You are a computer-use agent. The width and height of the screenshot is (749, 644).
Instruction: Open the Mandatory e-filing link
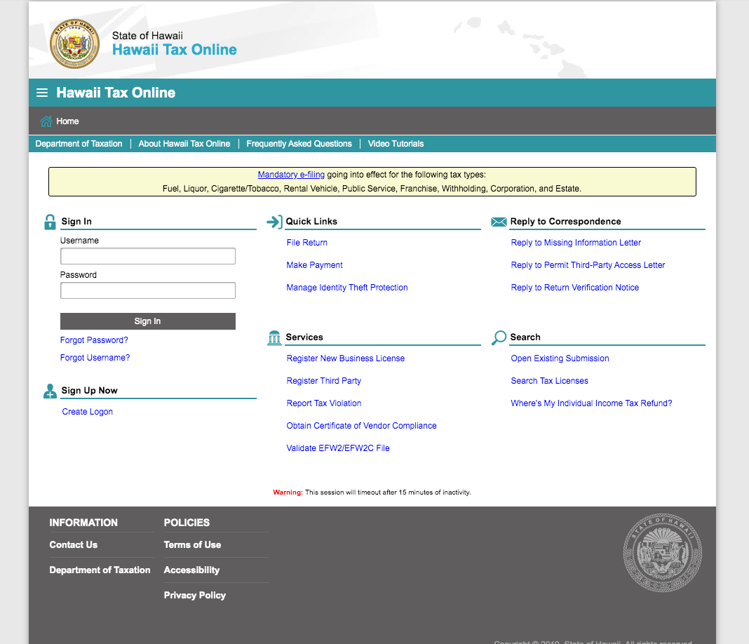point(291,174)
